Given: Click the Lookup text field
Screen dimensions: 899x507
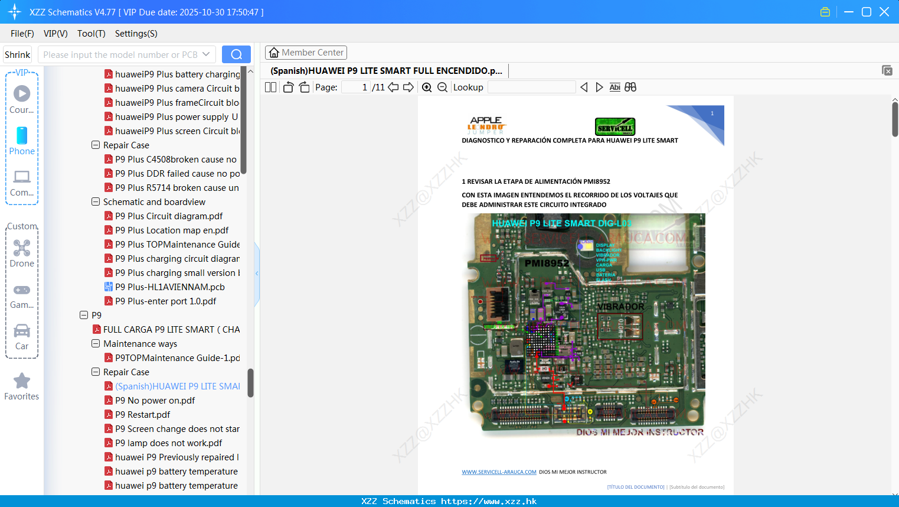Looking at the screenshot, I should [x=532, y=87].
